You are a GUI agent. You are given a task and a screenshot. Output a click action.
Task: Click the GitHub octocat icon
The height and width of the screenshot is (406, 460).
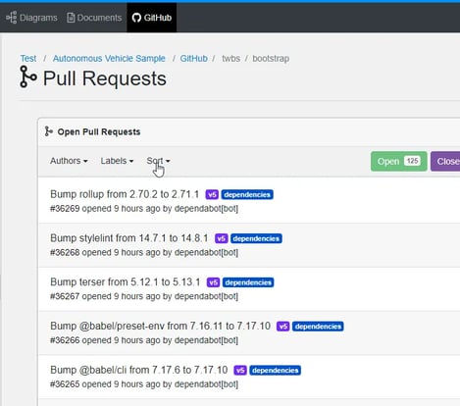(x=136, y=18)
